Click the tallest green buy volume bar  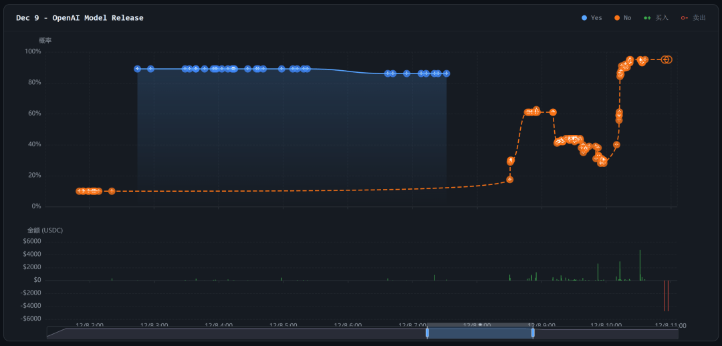click(x=640, y=265)
